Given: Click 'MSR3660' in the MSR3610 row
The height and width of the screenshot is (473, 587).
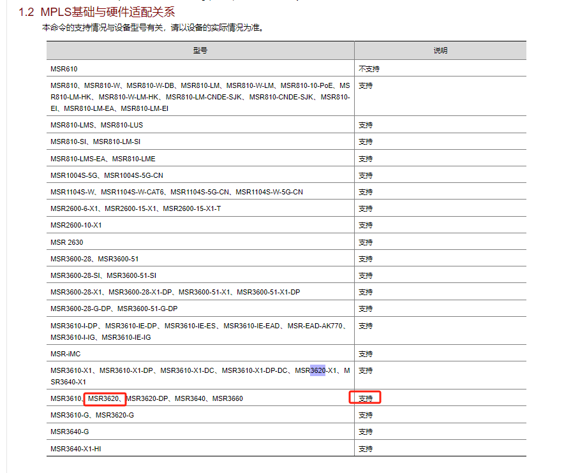Looking at the screenshot, I should point(228,398).
